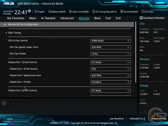Open CPU Fan Speed Lower Limit dropdown

(111, 47)
